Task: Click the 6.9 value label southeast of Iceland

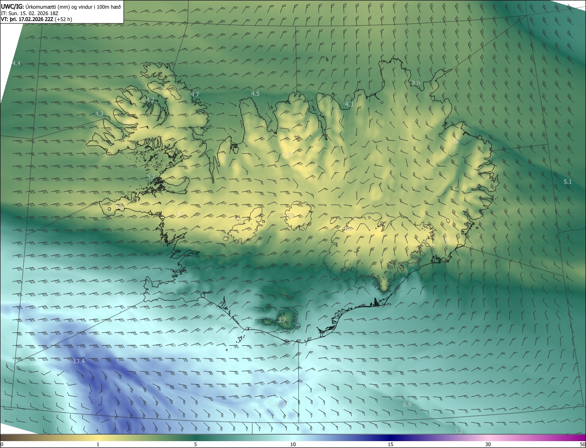Action: [x=407, y=404]
